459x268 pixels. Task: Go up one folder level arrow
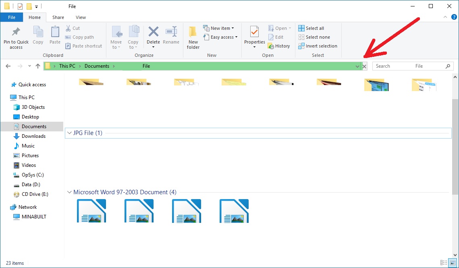pos(38,66)
